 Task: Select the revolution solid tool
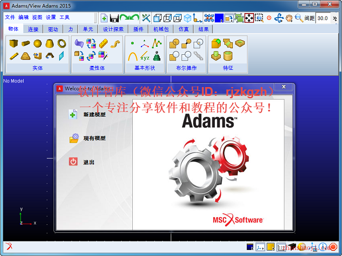50,56
